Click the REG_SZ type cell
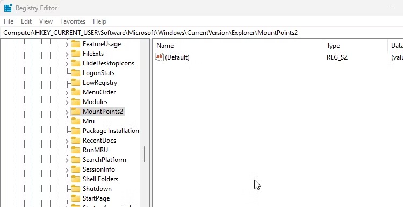Viewport: 403px width, 207px height. (x=337, y=57)
